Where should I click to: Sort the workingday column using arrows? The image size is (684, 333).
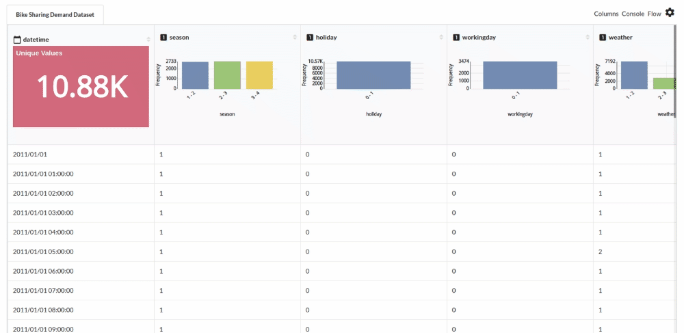[x=588, y=38]
